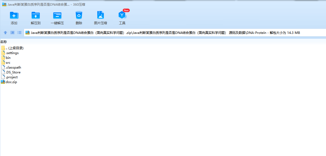
Task: Click the 一键解压 (One-click extract) icon
Action: pyautogui.click(x=57, y=15)
